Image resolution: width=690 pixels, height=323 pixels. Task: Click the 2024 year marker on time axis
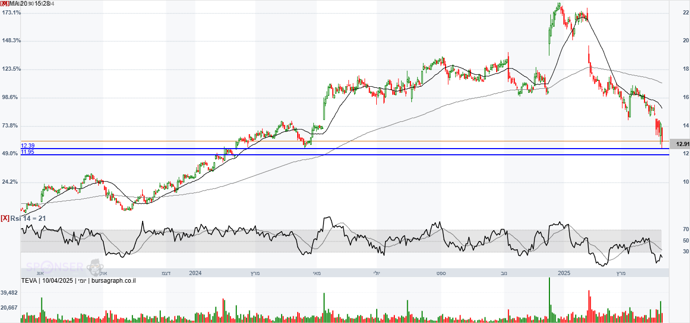point(195,273)
